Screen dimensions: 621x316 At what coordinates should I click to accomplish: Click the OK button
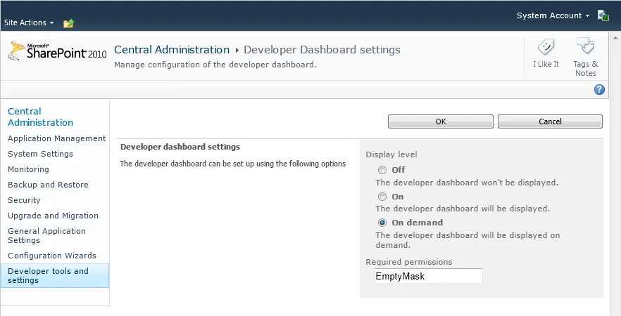point(441,121)
